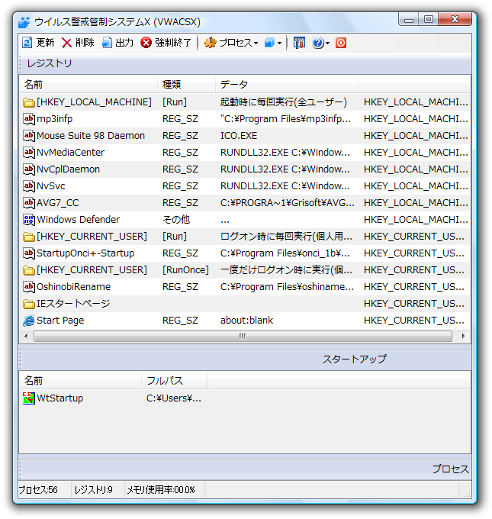Select the [HKEY_CURRENT_USER] [RunOnce] folder row
The width and height of the screenshot is (492, 519).
(245, 270)
